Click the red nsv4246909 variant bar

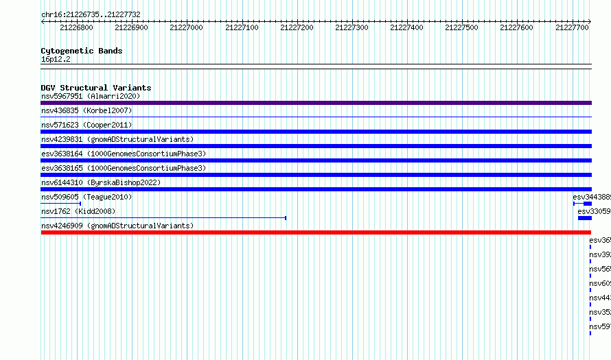point(316,232)
